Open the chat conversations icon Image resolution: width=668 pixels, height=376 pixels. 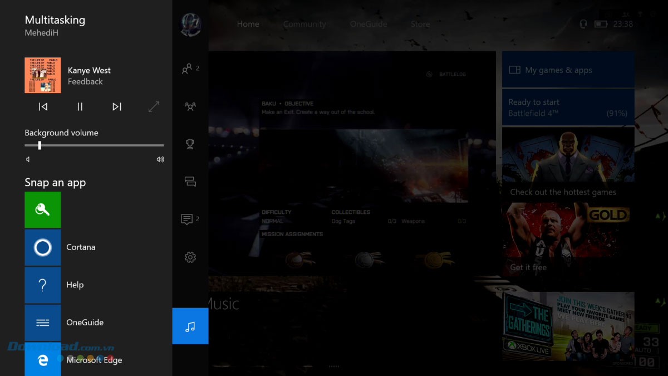tap(190, 181)
